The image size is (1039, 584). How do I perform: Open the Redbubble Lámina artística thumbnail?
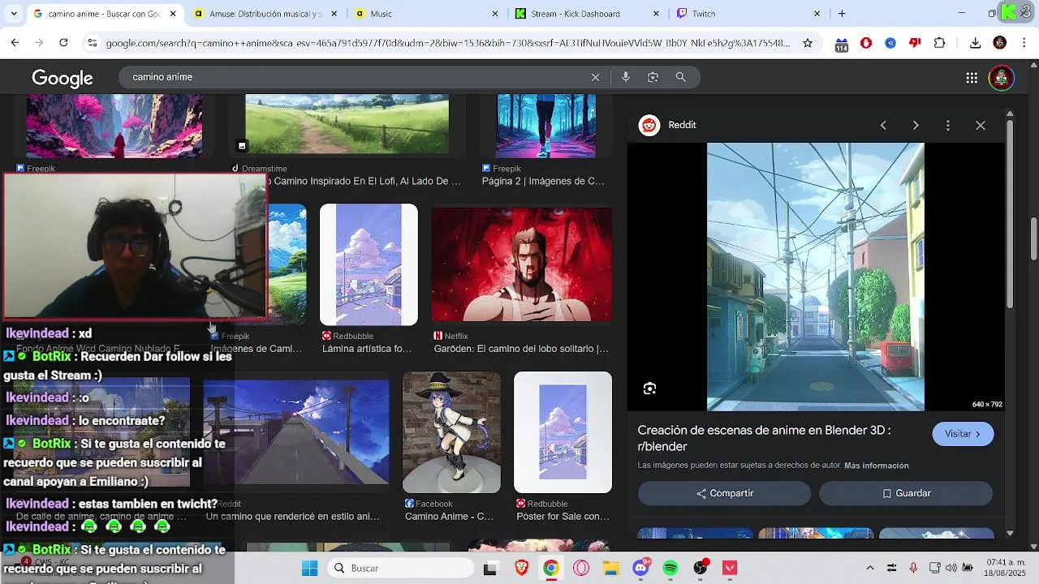point(369,264)
